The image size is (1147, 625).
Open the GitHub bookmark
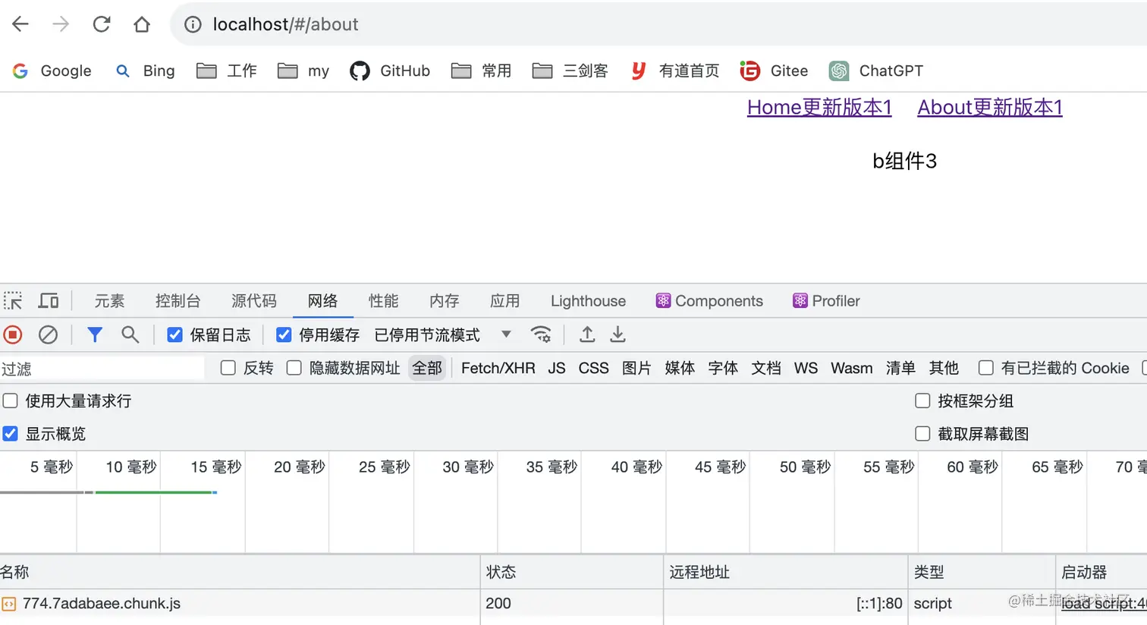(x=390, y=71)
